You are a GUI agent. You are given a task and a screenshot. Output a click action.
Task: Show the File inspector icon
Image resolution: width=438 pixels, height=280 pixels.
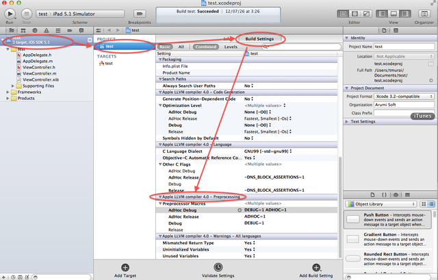tap(385, 30)
